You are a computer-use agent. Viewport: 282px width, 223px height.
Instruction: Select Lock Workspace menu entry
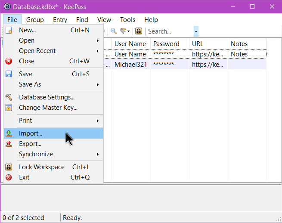click(x=53, y=167)
